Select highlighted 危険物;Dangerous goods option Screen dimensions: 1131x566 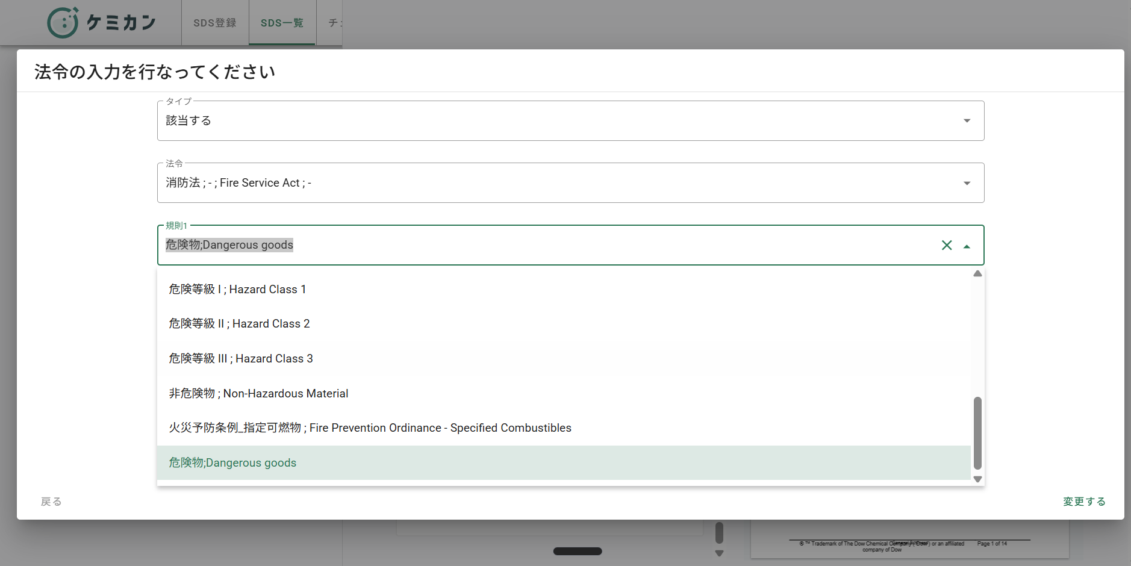pyautogui.click(x=564, y=462)
